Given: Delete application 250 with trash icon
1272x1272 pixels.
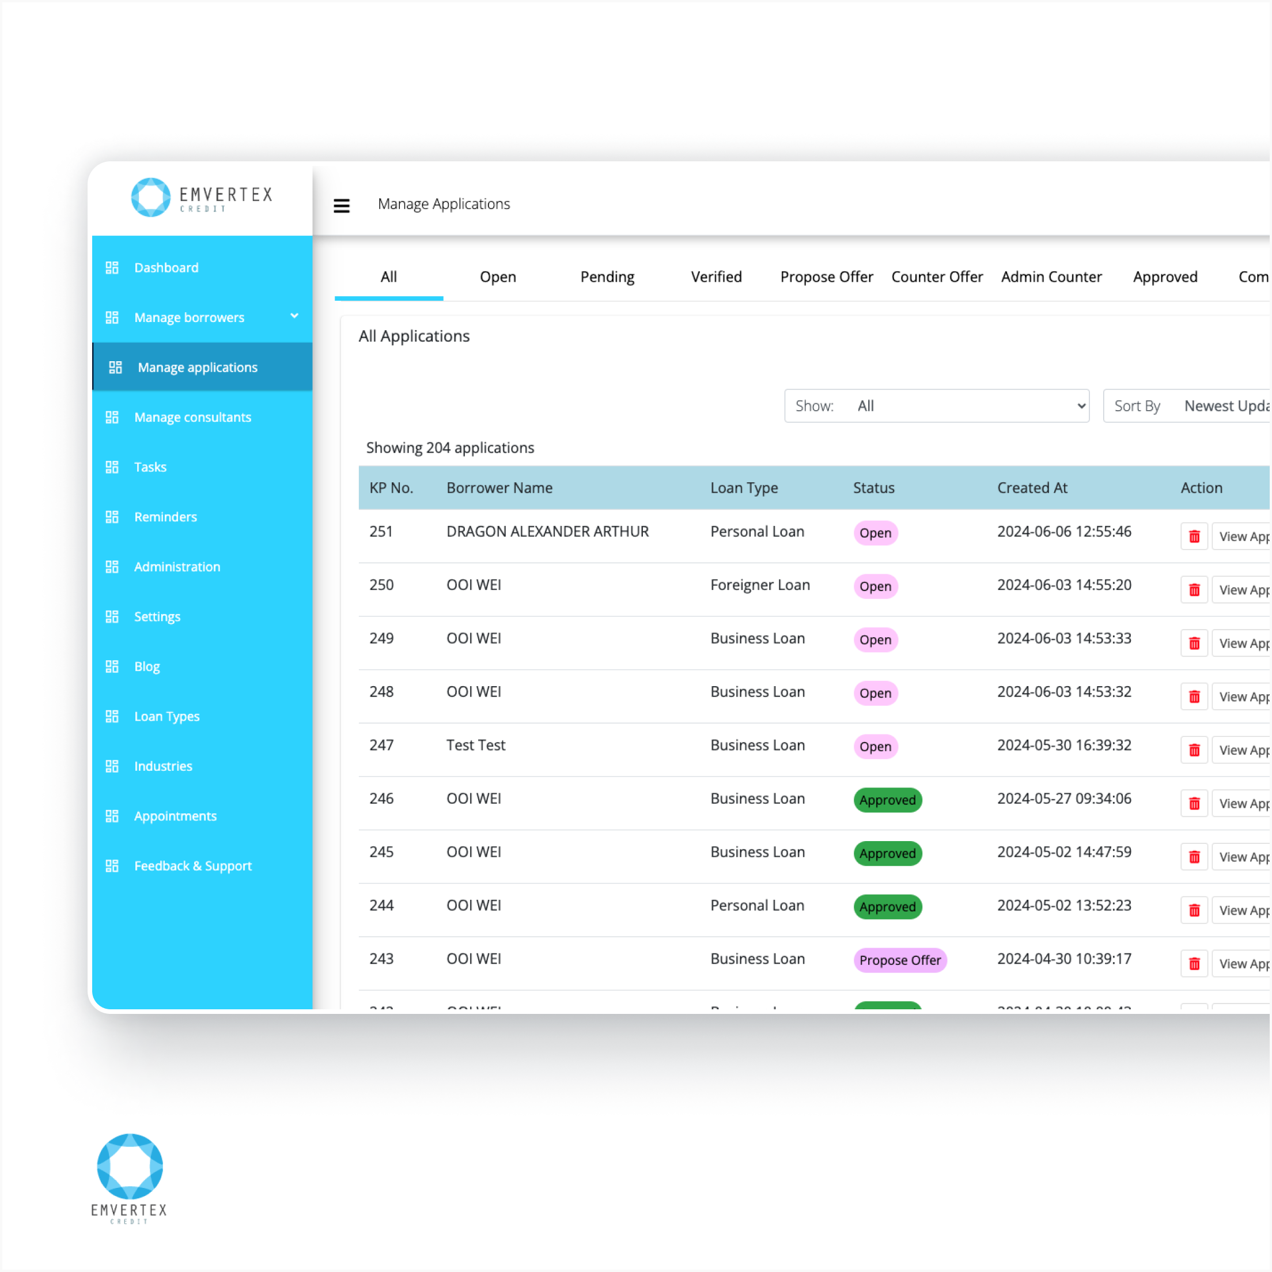Looking at the screenshot, I should point(1194,590).
